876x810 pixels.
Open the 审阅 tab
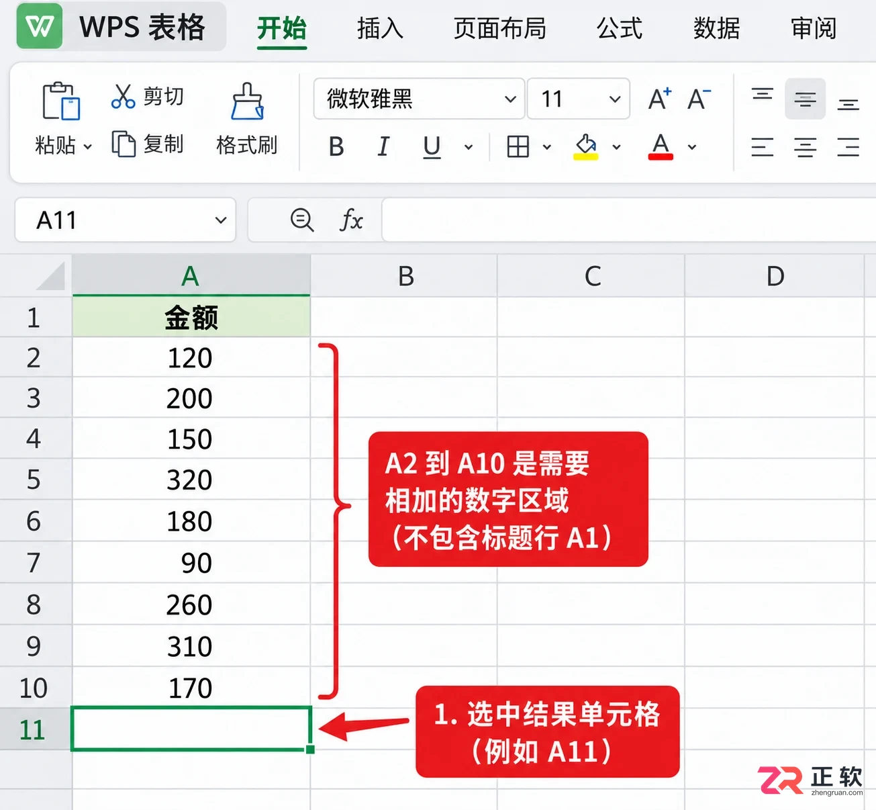(814, 29)
